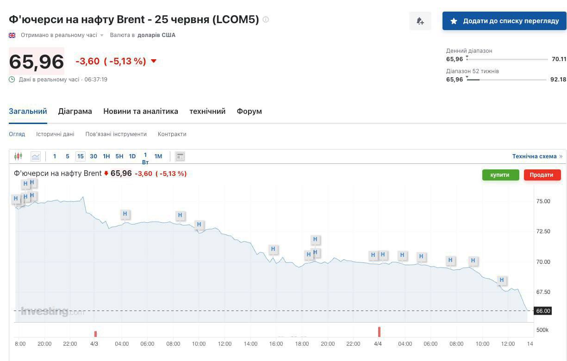
Task: Click the clock icon near real-time data
Action: point(12,80)
